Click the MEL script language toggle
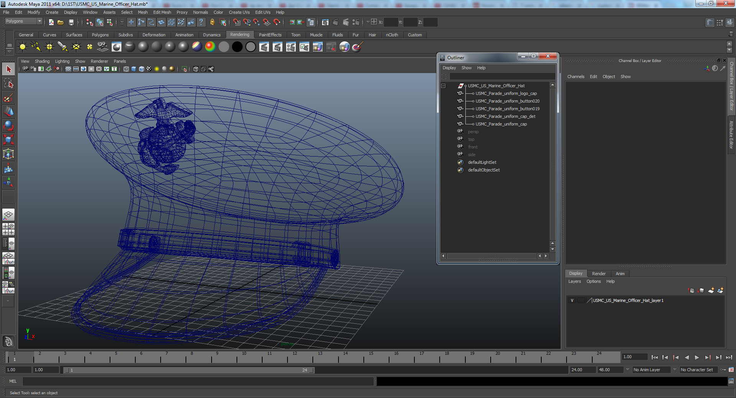 pyautogui.click(x=13, y=381)
